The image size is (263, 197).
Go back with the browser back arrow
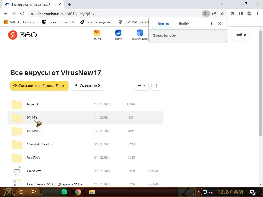pyautogui.click(x=6, y=13)
